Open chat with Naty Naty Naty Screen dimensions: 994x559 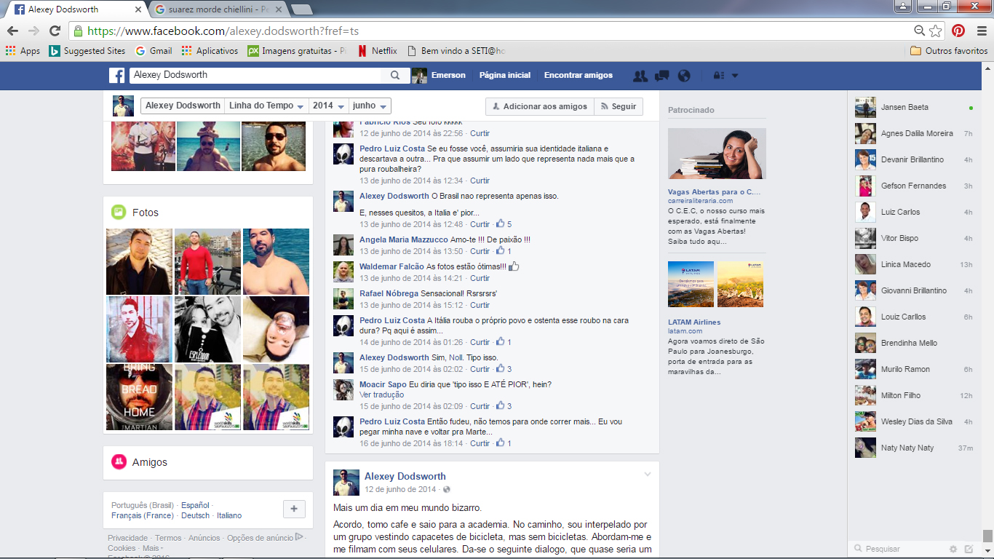pyautogui.click(x=914, y=448)
